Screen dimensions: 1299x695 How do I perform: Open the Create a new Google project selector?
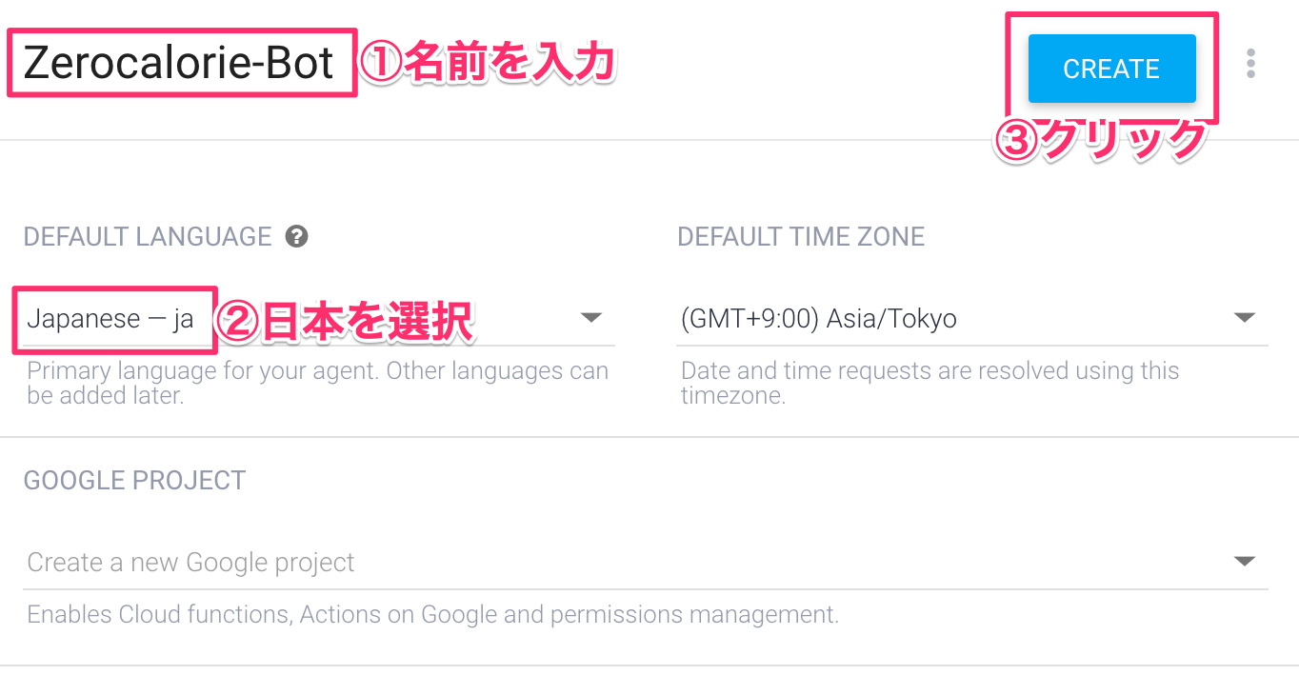(x=646, y=563)
